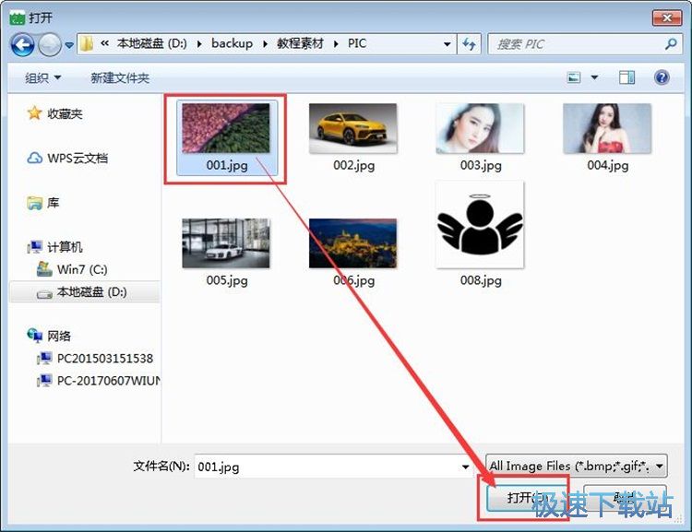Select the 003.jpg portrait thumbnail
This screenshot has height=532, width=692.
point(480,128)
